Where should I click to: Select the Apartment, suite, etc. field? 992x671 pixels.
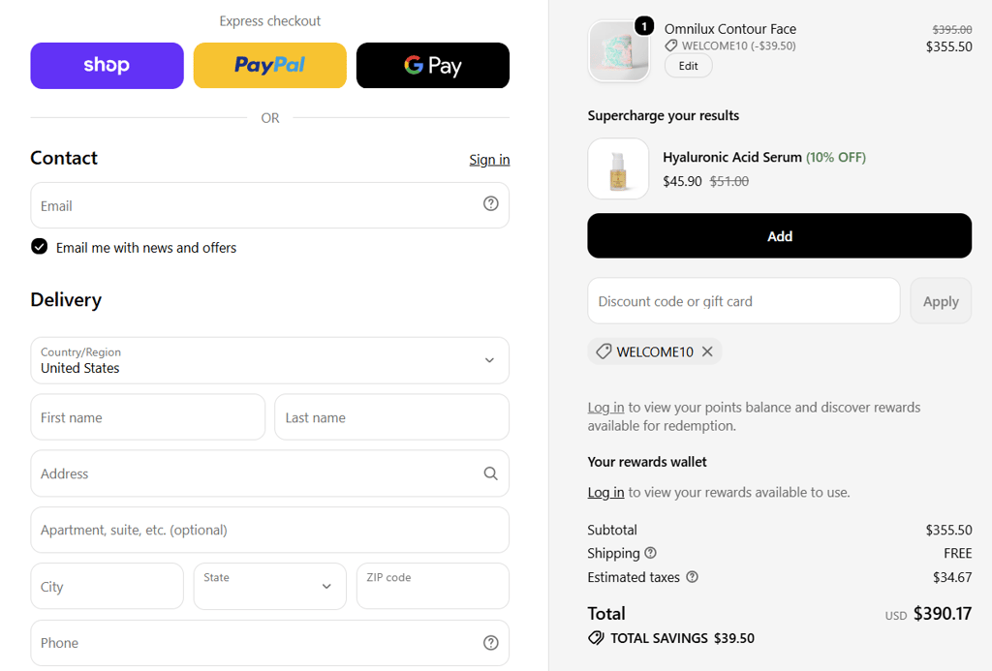269,530
